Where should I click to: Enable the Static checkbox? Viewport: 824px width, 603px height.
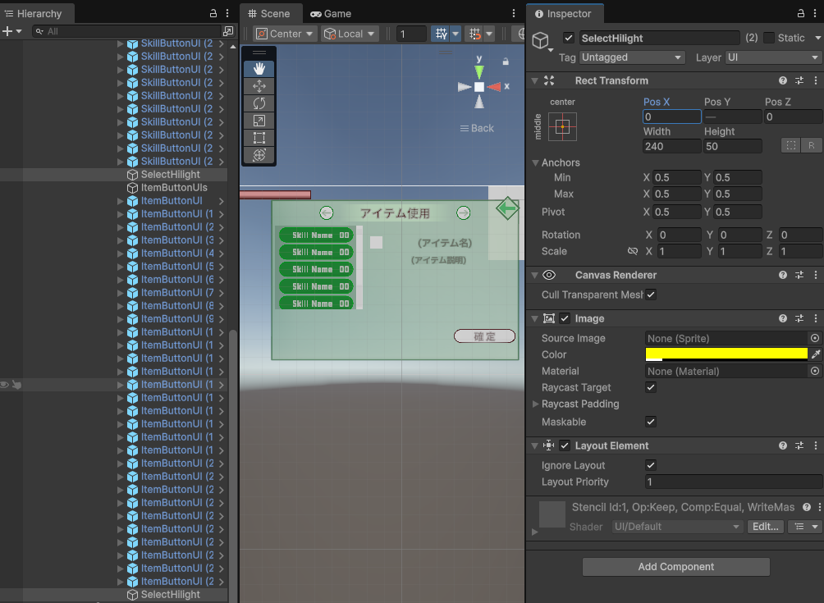pos(768,38)
